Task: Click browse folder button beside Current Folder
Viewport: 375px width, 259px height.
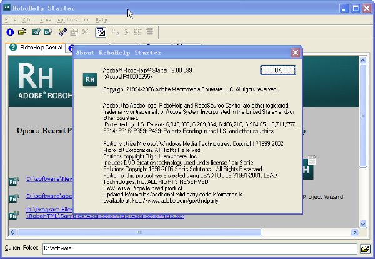Action: pyautogui.click(x=365, y=249)
